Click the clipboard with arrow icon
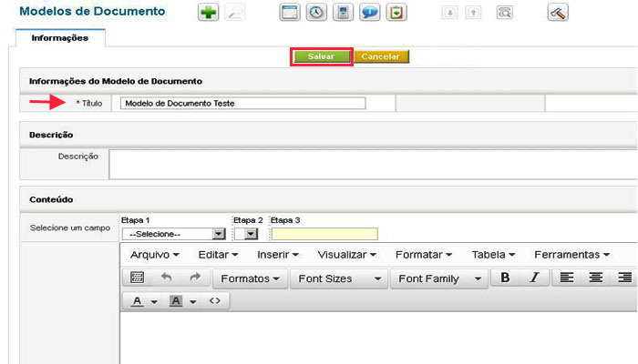This screenshot has height=364, width=638. tap(396, 13)
